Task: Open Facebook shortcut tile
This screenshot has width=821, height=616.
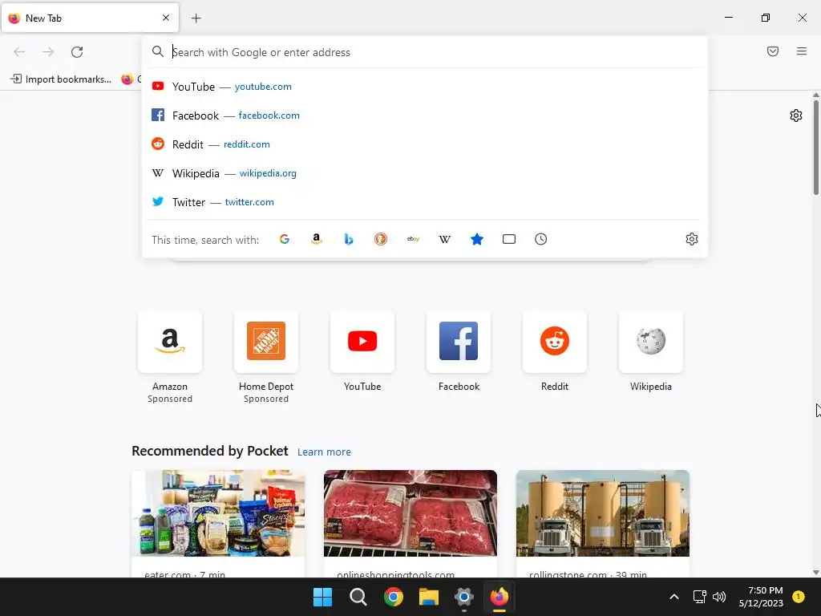Action: point(459,342)
